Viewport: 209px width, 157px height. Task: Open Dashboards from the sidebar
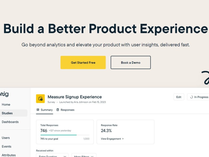(x=10, y=122)
